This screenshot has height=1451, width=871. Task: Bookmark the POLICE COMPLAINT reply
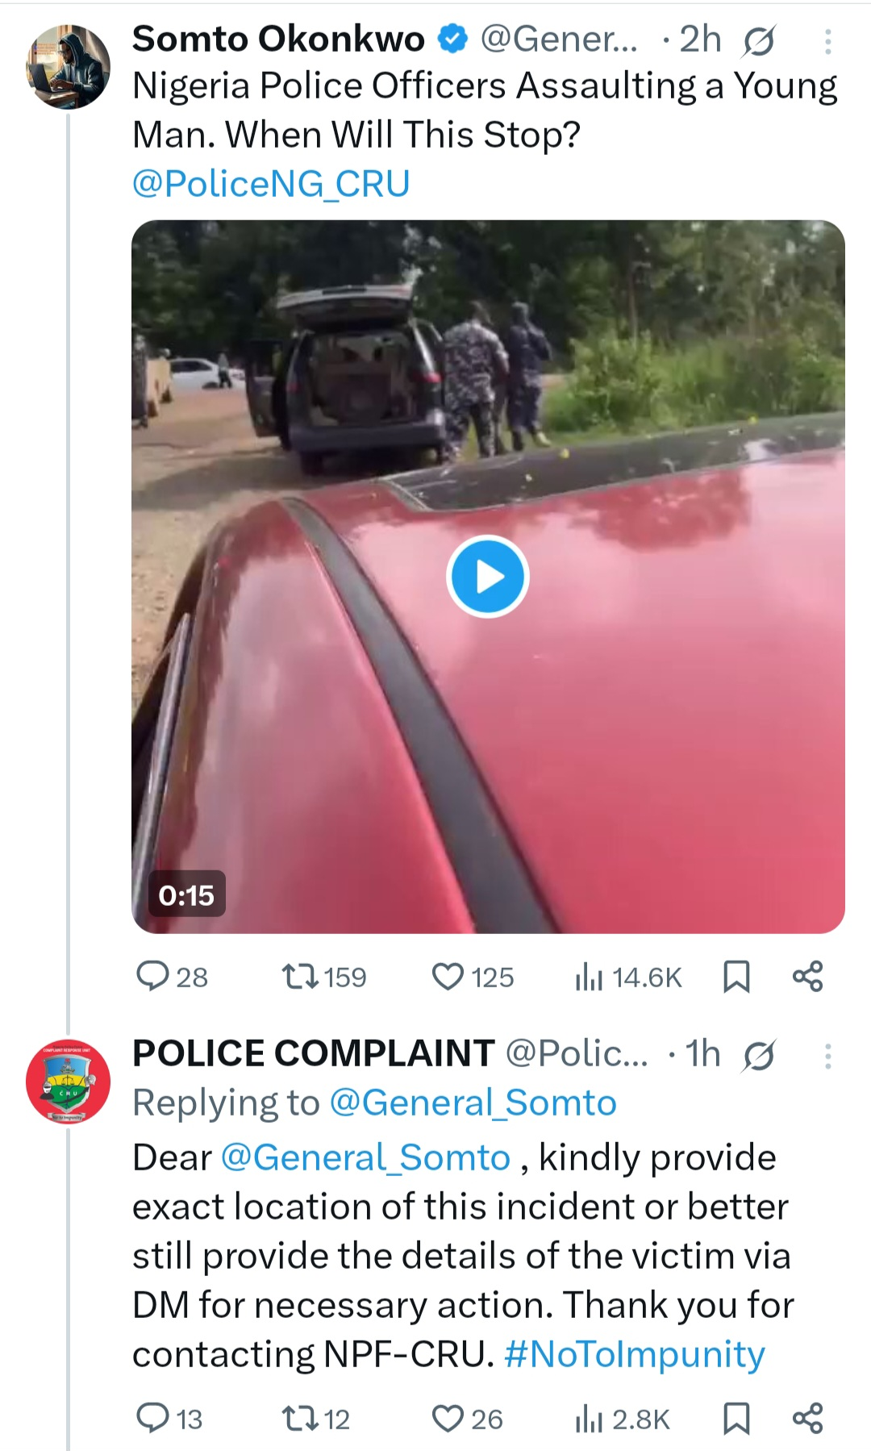(x=736, y=1418)
